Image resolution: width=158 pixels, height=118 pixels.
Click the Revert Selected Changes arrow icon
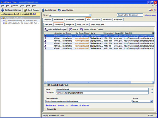[81, 29]
